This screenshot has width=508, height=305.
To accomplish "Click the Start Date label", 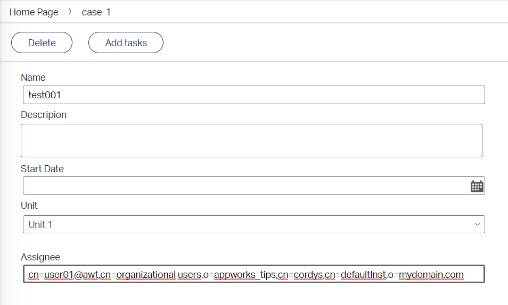I will (42, 169).
